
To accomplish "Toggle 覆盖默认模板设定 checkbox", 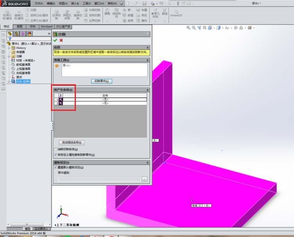I will [56, 167].
